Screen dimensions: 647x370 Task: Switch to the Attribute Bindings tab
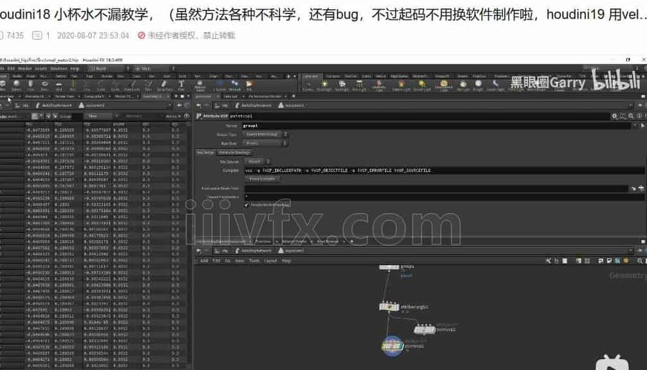click(x=235, y=153)
